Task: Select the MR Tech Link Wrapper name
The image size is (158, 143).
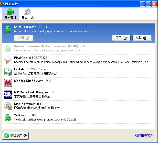Action: pos(31,92)
